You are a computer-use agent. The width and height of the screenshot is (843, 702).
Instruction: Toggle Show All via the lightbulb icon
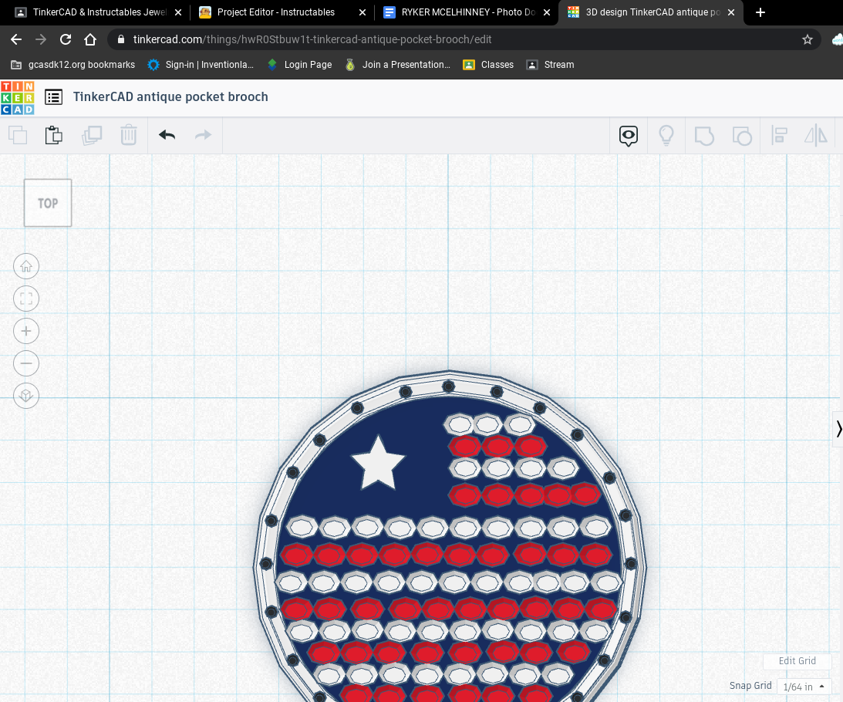click(x=666, y=135)
